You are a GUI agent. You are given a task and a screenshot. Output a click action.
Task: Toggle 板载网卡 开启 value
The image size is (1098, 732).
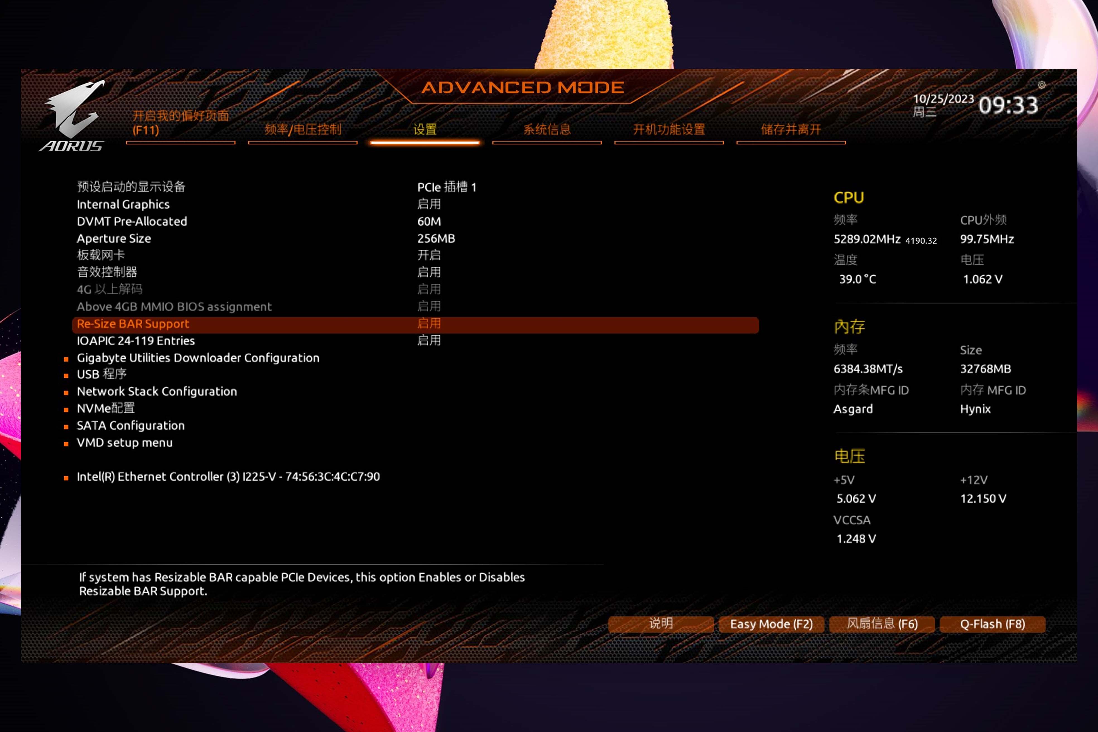tap(429, 255)
